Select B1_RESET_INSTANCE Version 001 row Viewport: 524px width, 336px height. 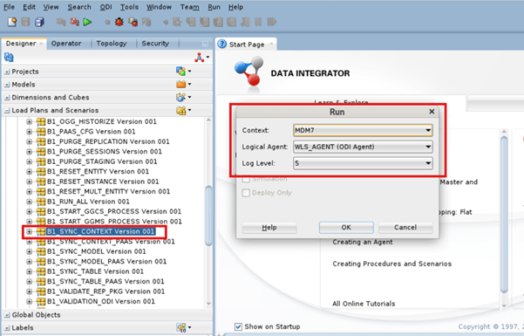103,182
